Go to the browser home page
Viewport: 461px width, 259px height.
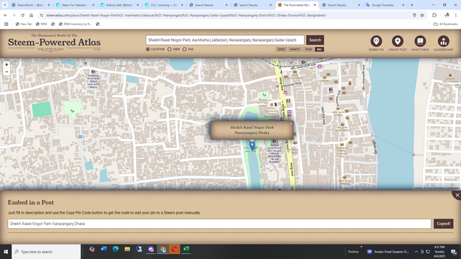pos(31,15)
